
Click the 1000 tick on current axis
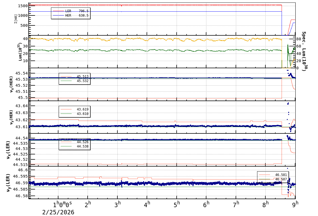23,16
